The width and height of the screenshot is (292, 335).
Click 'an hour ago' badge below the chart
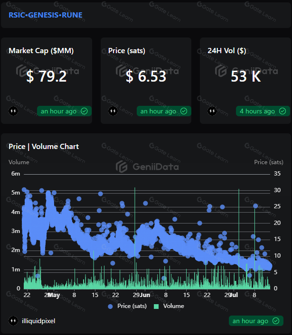click(256, 321)
